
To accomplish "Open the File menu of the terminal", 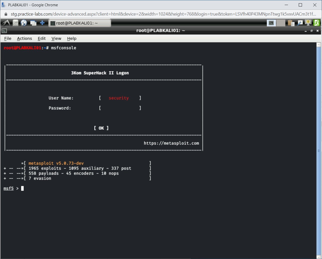I will [x=8, y=38].
